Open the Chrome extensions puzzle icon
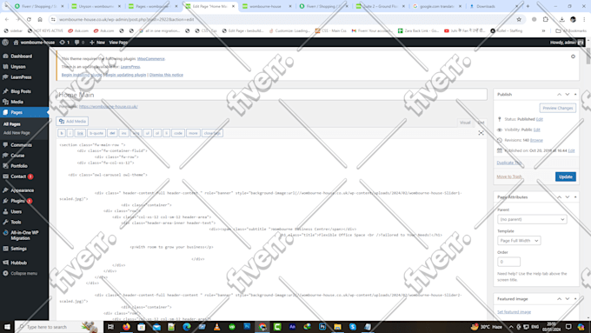This screenshot has width=591, height=333. tap(546, 19)
